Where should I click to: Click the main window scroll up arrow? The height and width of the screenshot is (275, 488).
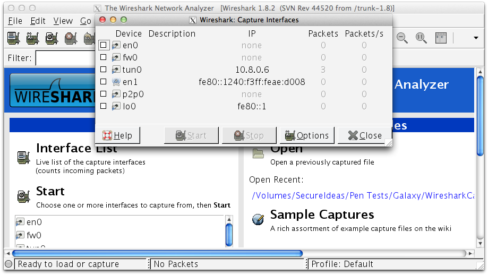click(480, 72)
